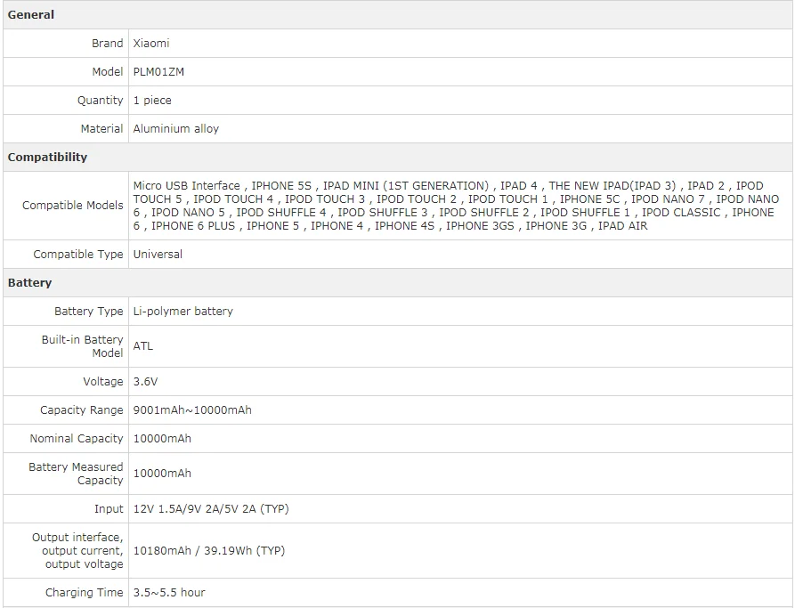
Task: Click model number PLM01ZM
Action: (x=158, y=71)
